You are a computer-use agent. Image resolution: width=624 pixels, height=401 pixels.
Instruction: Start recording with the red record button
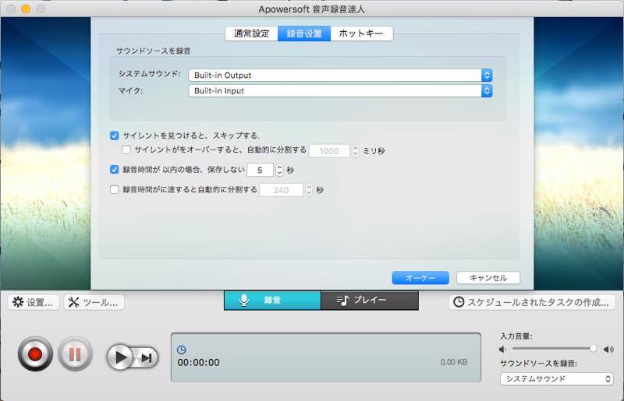(x=35, y=354)
